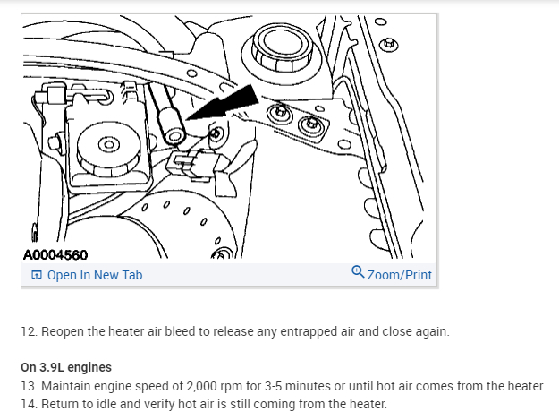Screen dimensions: 559x420
Task: Click the Open In New Tab icon
Action: (37, 274)
